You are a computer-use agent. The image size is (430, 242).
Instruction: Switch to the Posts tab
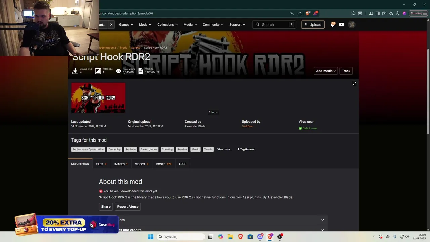(164, 164)
